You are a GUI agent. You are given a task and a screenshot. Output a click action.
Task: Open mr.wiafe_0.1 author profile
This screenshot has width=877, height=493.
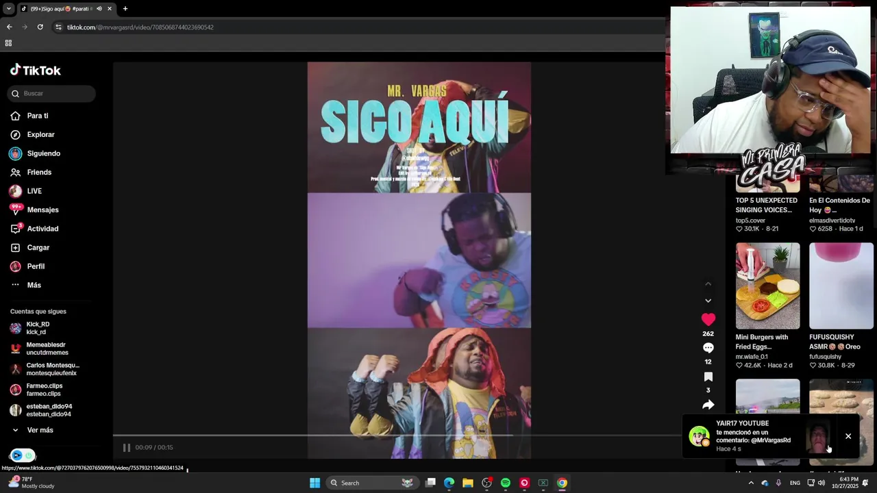point(752,357)
